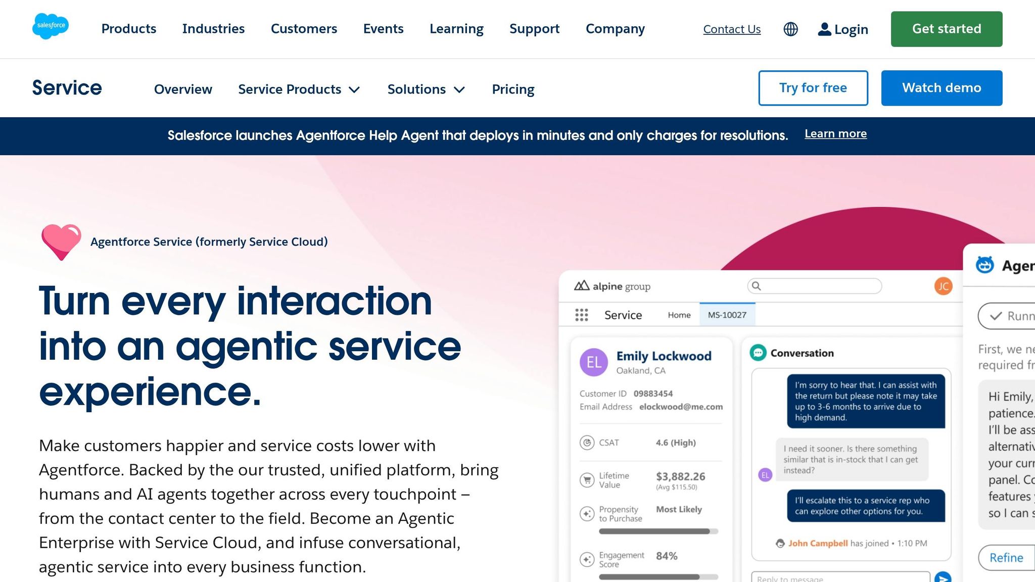Click the pink heart Agentforce Service icon
Viewport: 1035px width, 582px height.
pos(61,242)
